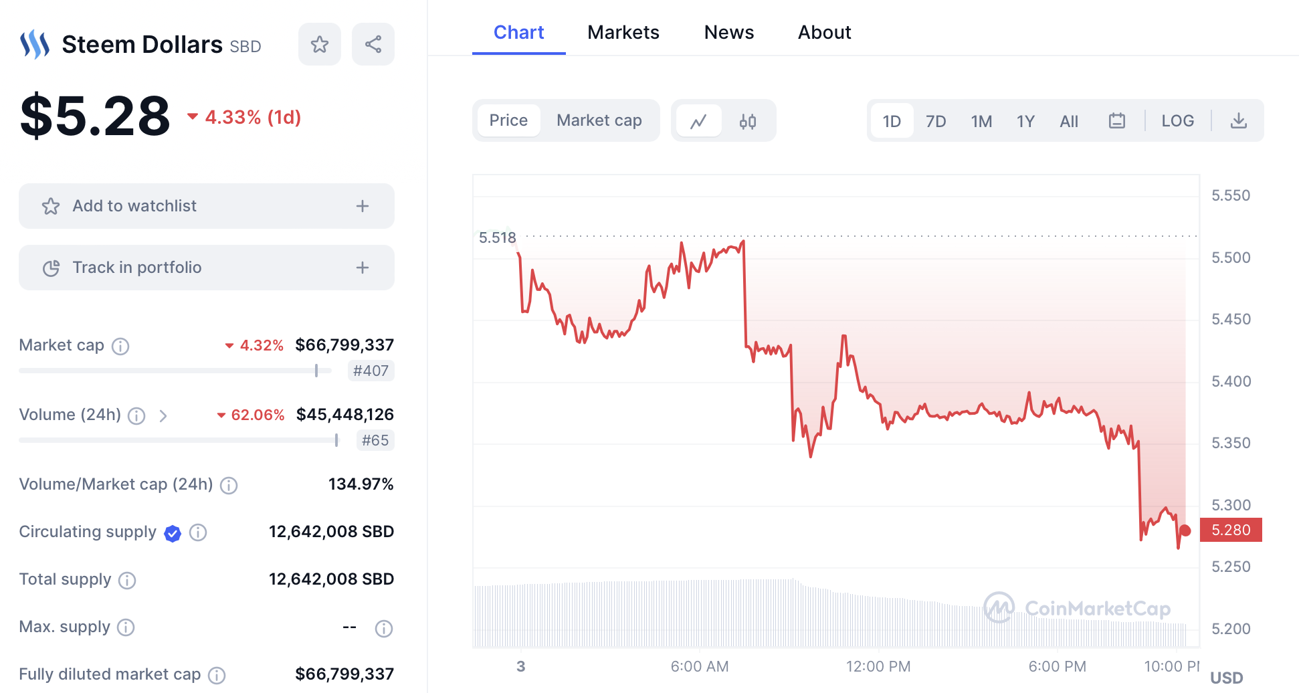This screenshot has width=1299, height=693.
Task: Switch to candlestick chart icon
Action: pos(748,121)
